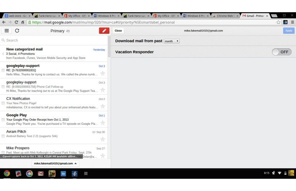
Task: Close the web store tab
Action: click(x=29, y=16)
